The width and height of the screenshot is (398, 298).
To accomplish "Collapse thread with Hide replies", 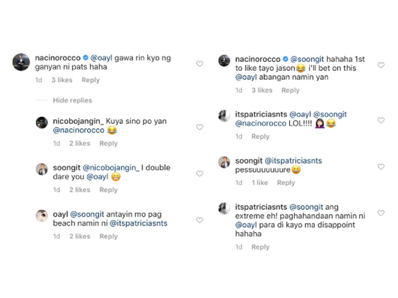I will [x=72, y=101].
